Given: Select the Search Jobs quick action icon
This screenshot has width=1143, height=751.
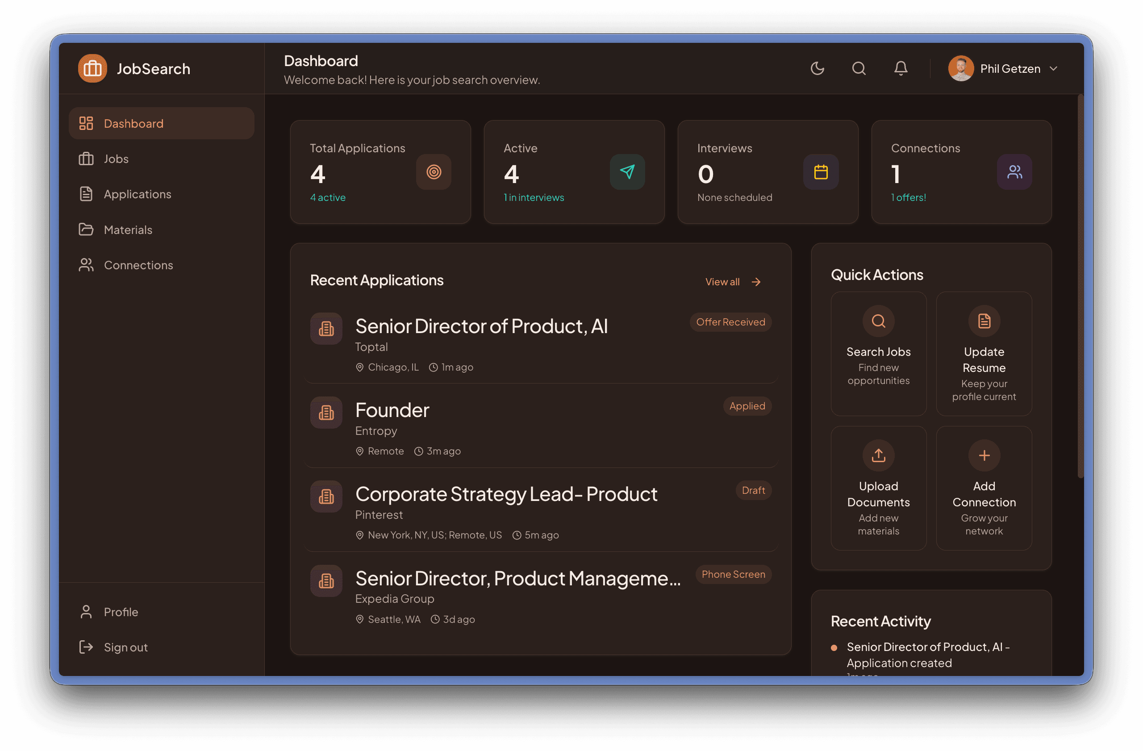Looking at the screenshot, I should point(878,321).
